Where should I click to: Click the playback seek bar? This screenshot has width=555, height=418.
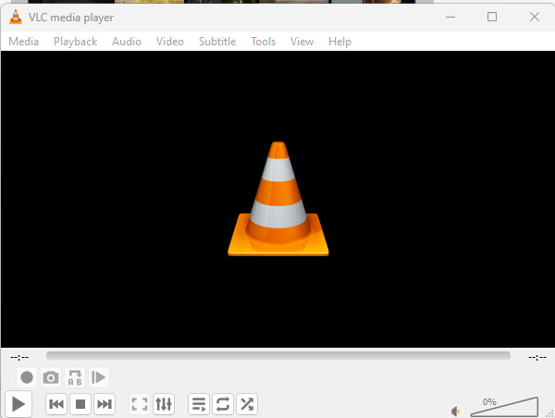click(x=277, y=355)
